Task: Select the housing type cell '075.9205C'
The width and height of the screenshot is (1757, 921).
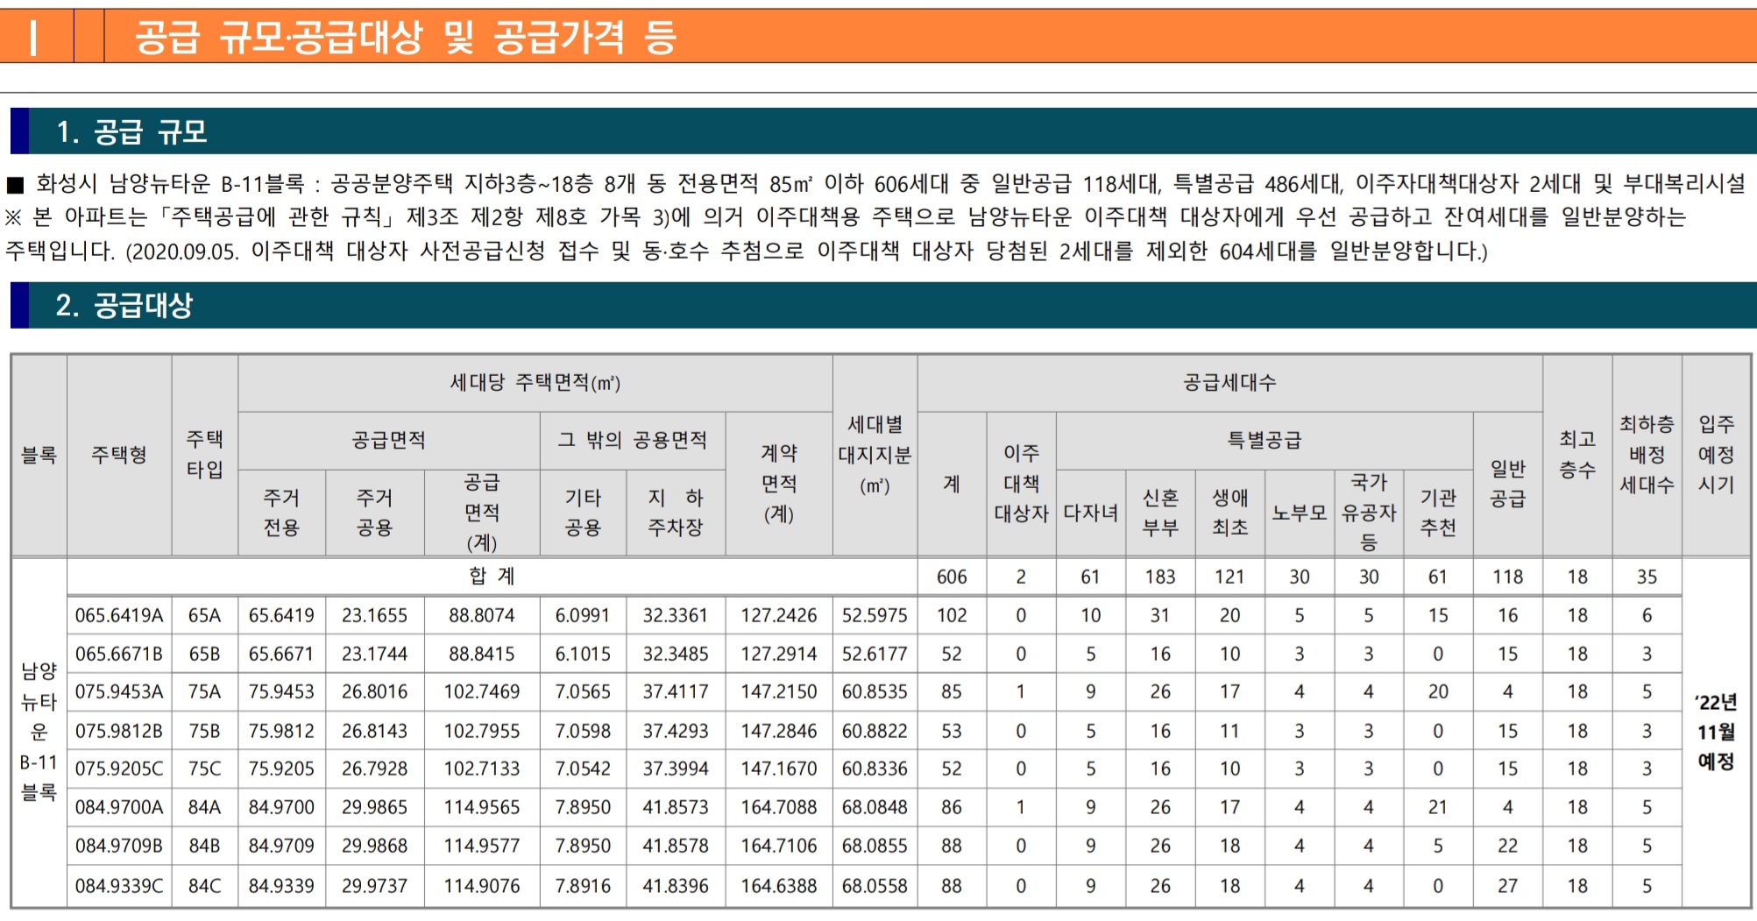Action: [x=119, y=769]
